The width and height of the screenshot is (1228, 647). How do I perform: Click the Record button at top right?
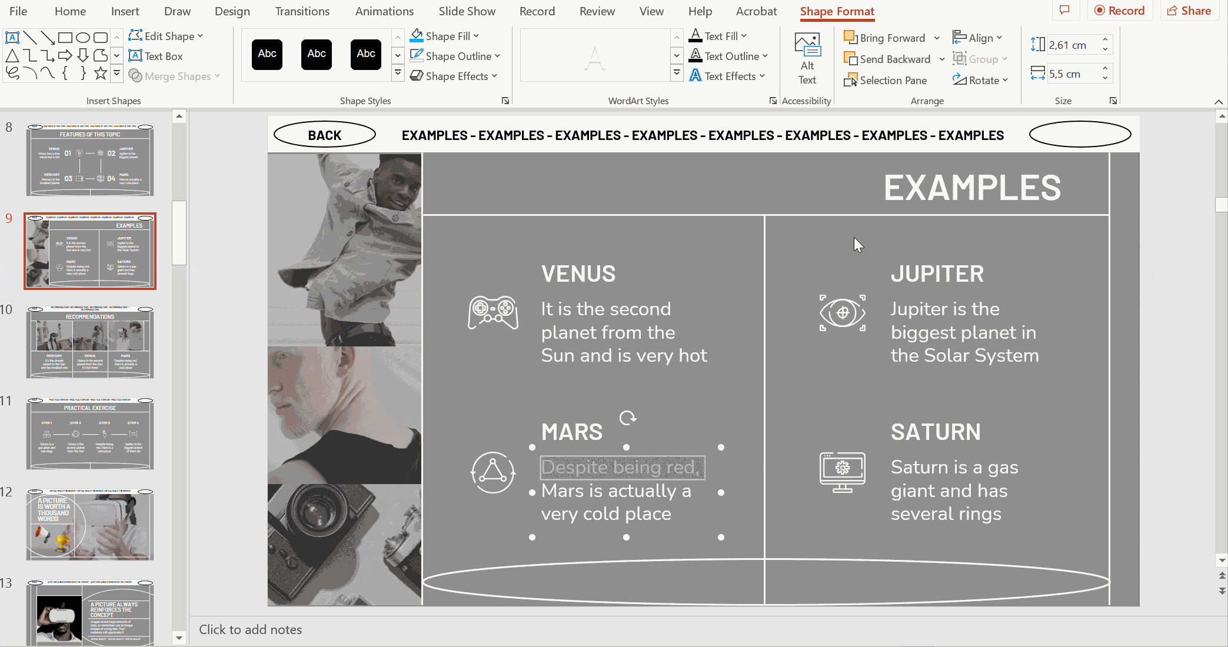pyautogui.click(x=1120, y=11)
